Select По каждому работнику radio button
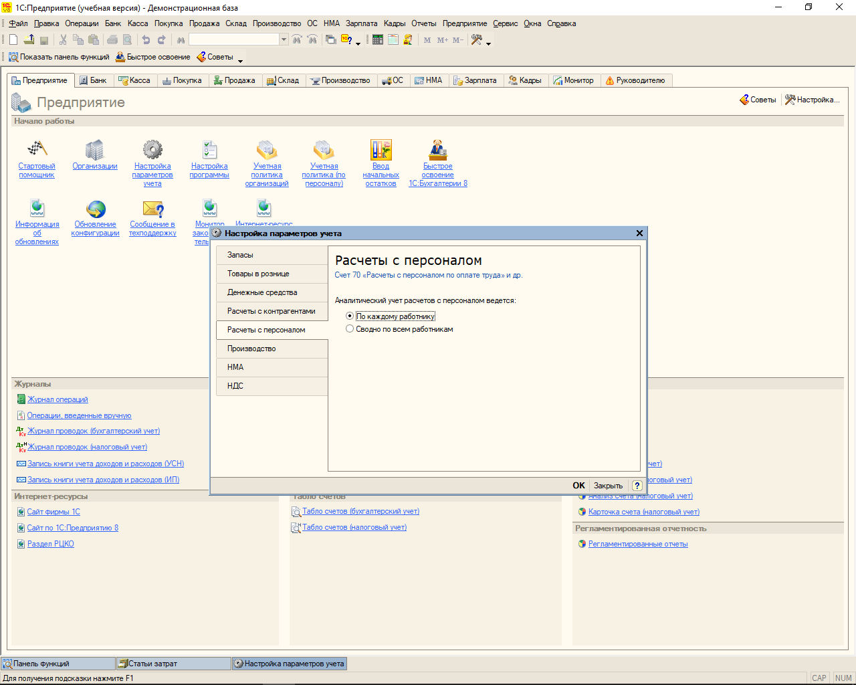The image size is (856, 685). 349,316
